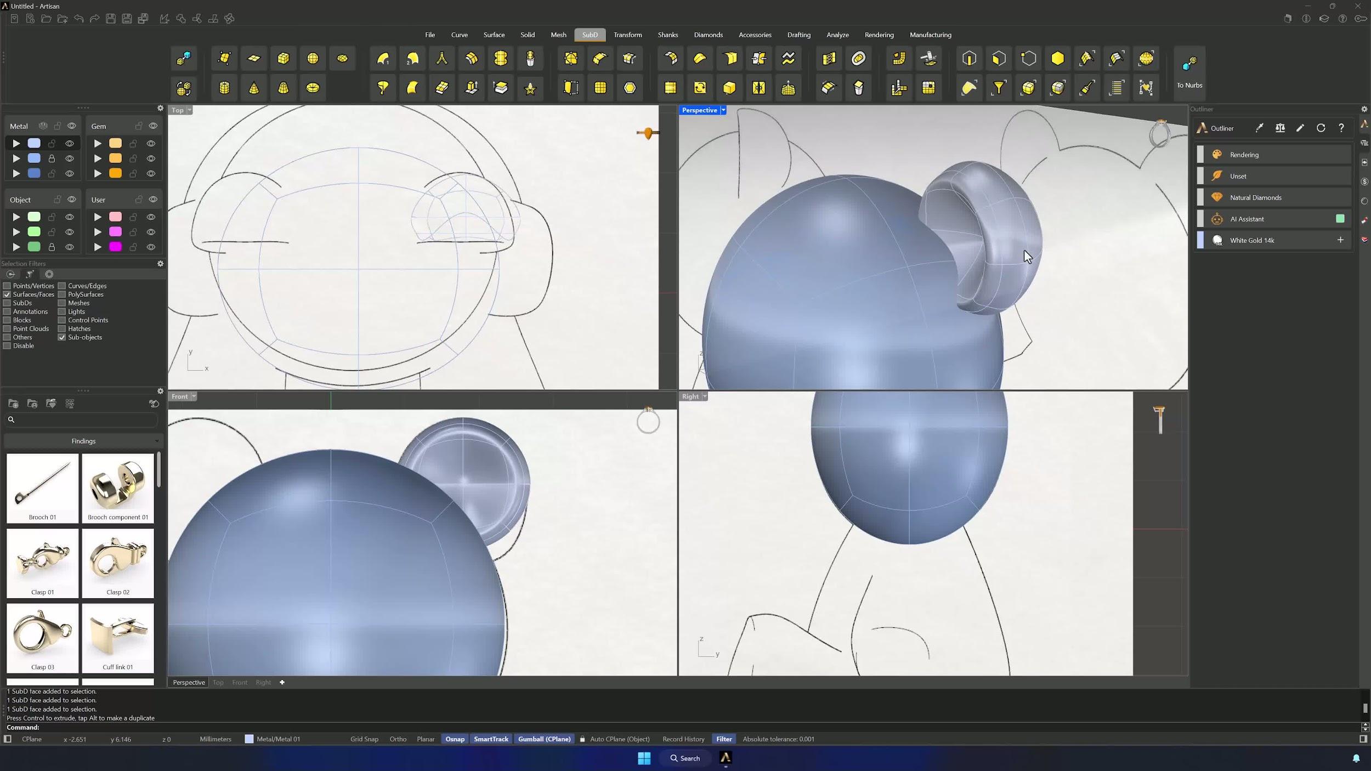The image size is (1371, 771).
Task: Create a SubD cylinder primitive
Action: click(224, 88)
